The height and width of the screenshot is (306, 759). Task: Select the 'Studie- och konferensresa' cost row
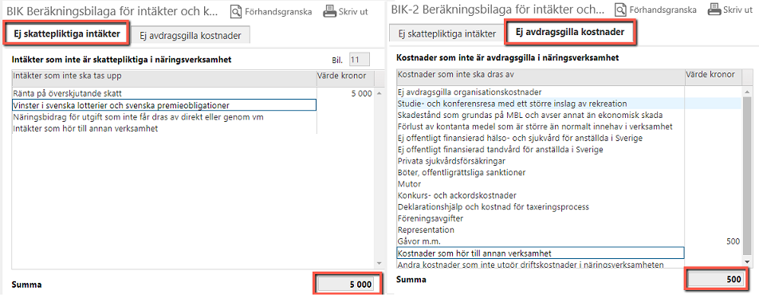tap(541, 104)
